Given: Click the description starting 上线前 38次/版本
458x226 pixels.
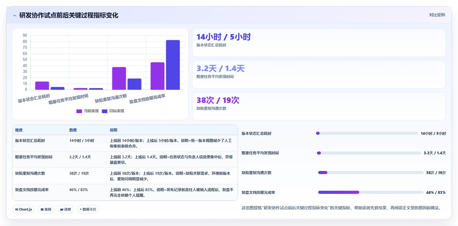Looking at the screenshot, I should pos(170,176).
